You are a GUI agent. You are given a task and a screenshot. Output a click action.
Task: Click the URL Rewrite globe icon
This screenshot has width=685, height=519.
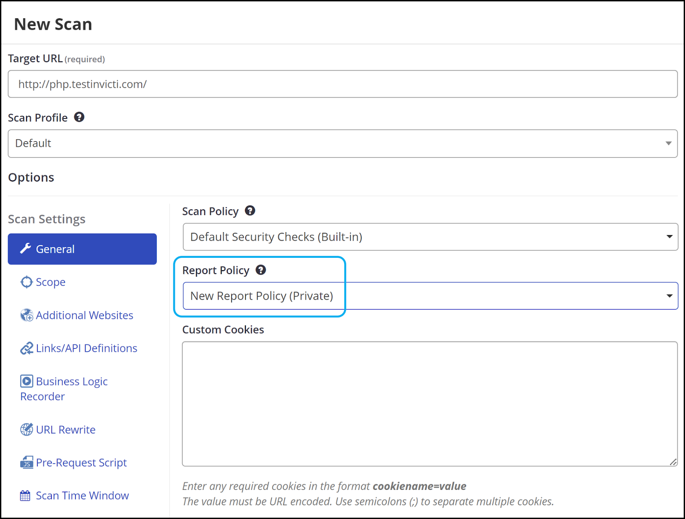[x=27, y=429]
